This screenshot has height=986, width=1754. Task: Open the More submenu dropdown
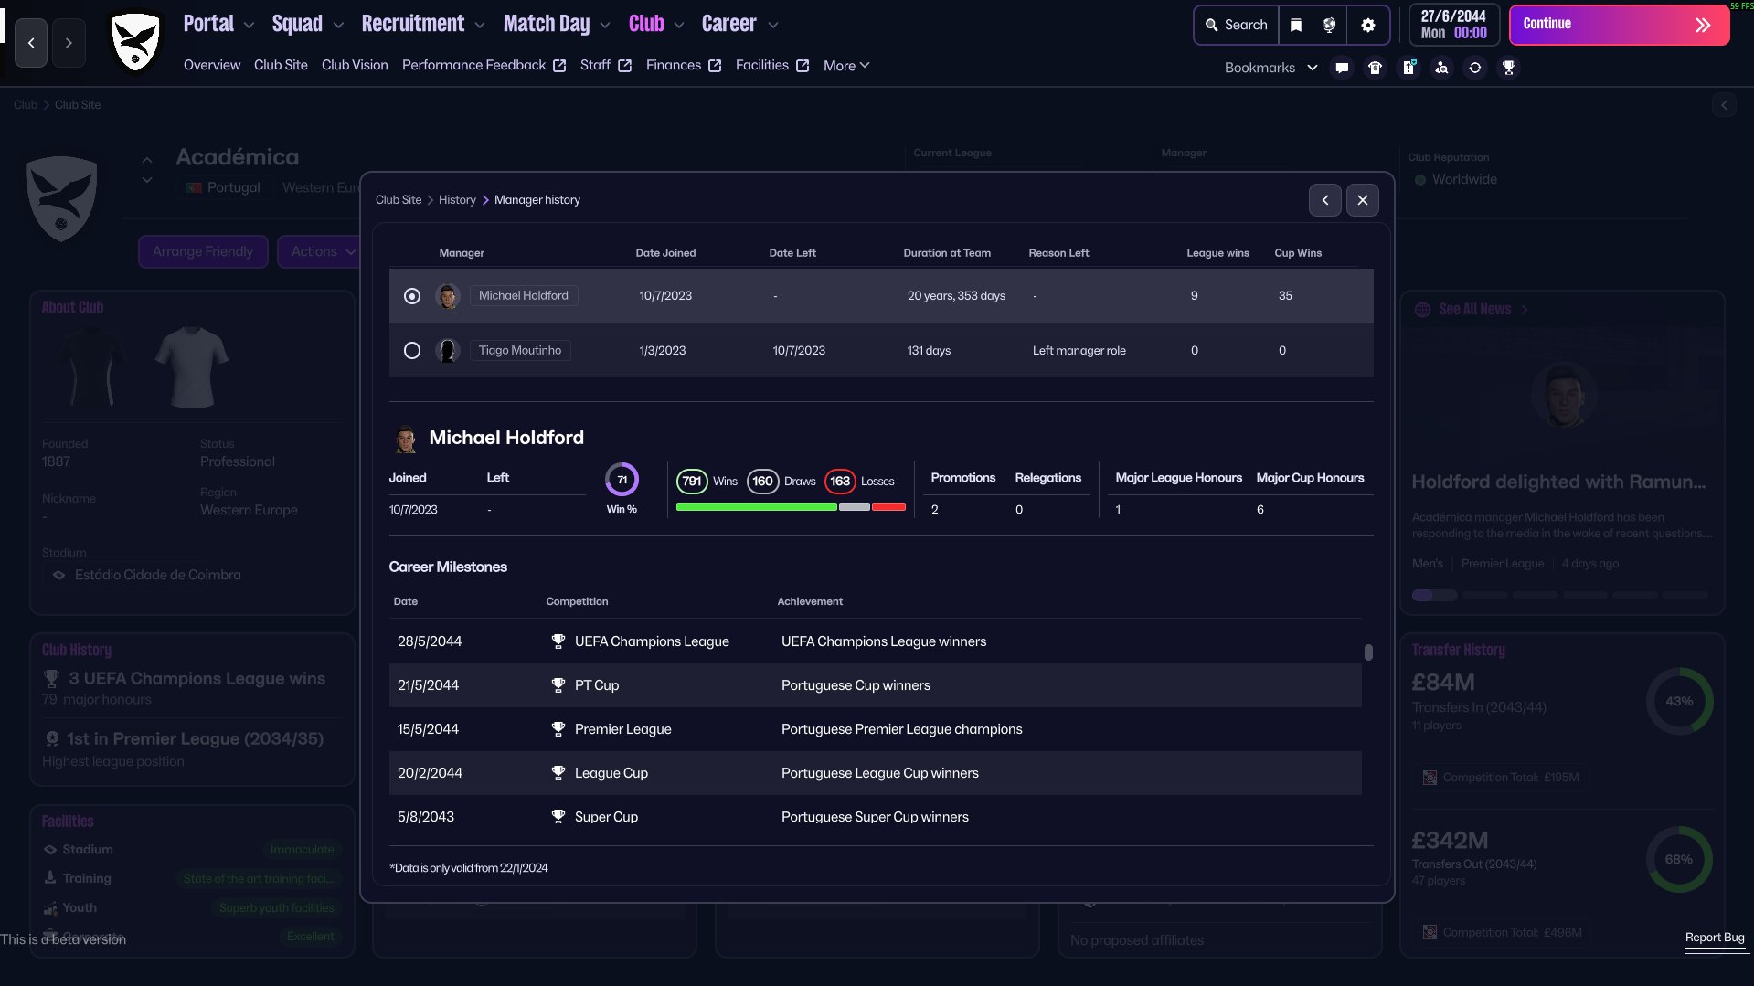point(846,66)
